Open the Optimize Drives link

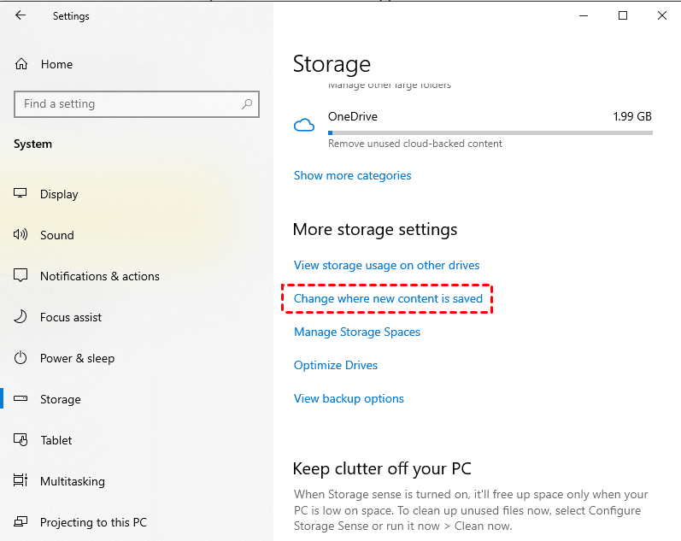point(335,365)
